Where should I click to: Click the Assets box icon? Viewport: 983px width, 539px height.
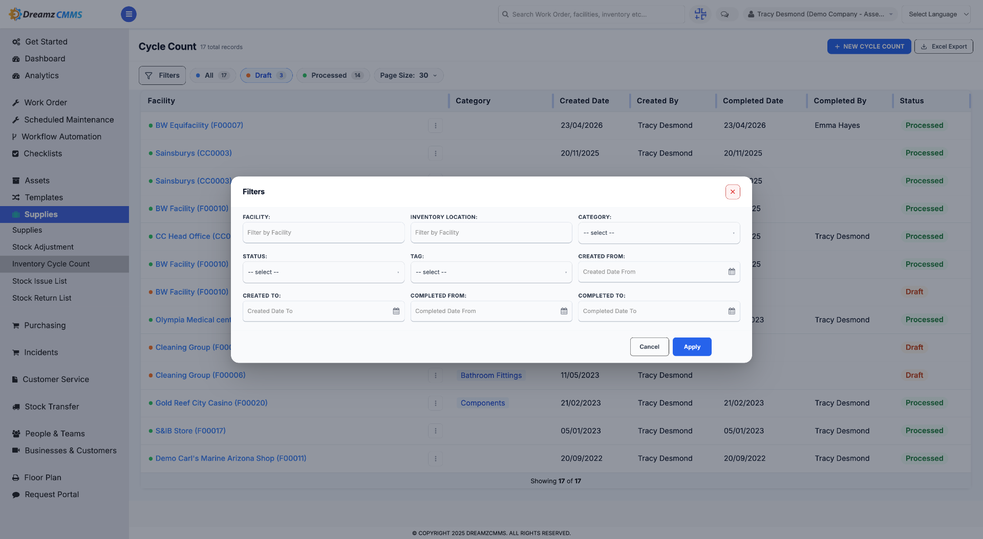click(16, 180)
